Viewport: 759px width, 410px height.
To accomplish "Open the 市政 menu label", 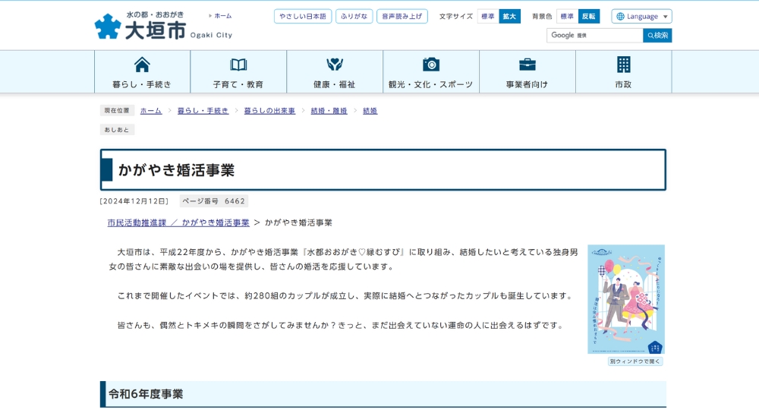I will tap(623, 84).
